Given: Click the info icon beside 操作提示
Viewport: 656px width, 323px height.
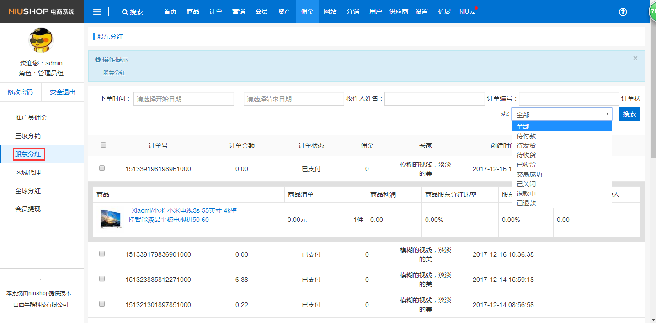Looking at the screenshot, I should tap(97, 59).
